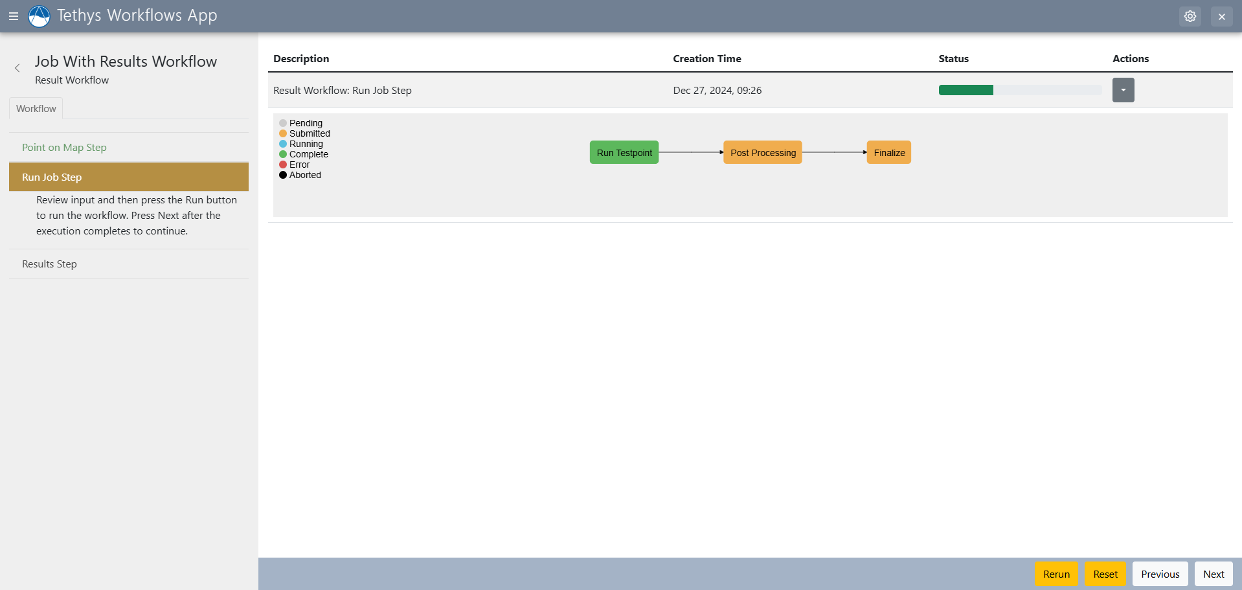Image resolution: width=1242 pixels, height=590 pixels.
Task: Select the Point on Map Step
Action: pos(63,147)
